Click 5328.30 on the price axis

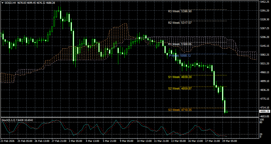pyautogui.click(x=265, y=20)
